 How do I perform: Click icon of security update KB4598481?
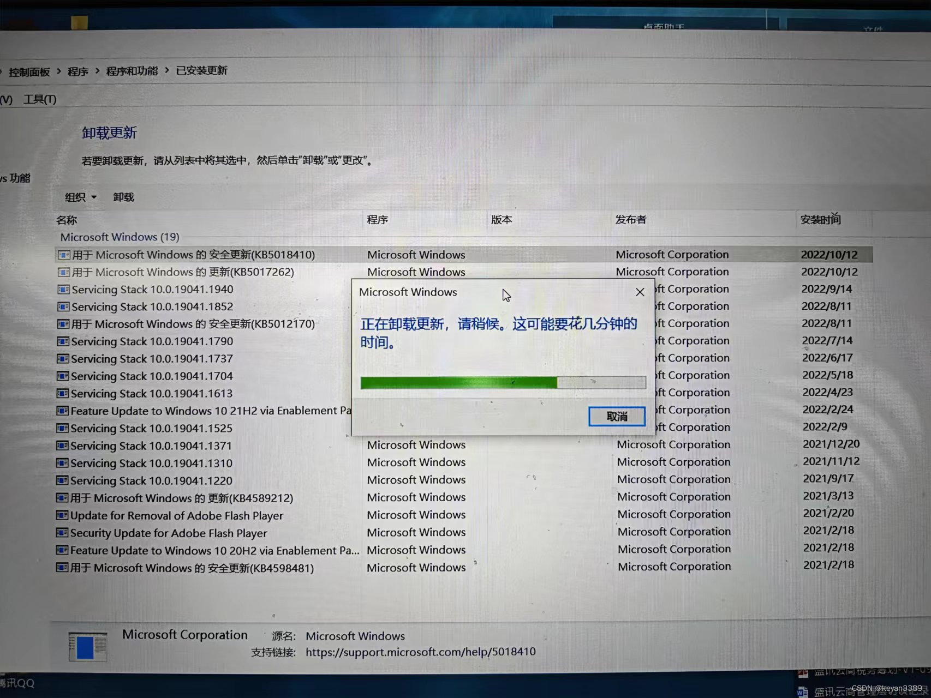62,568
